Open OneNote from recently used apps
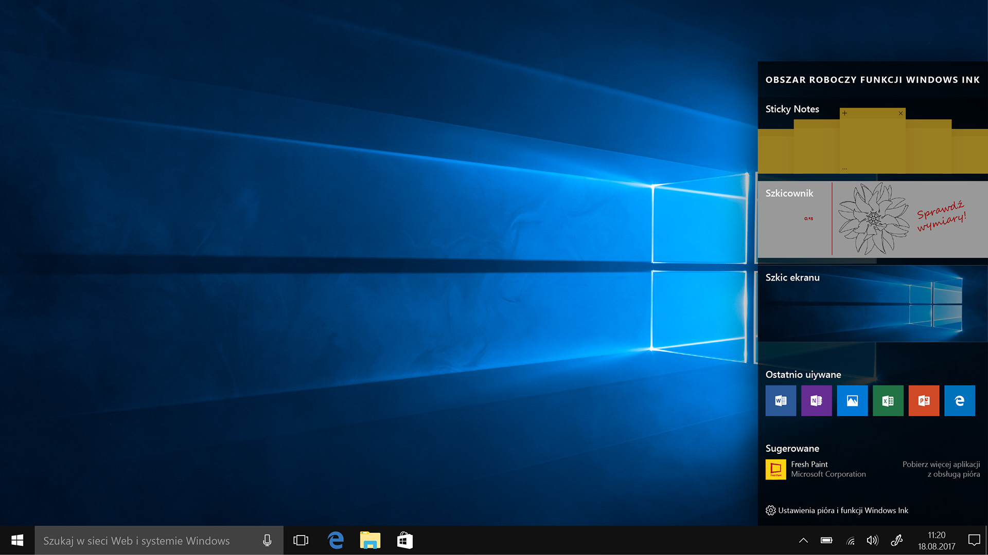This screenshot has height=555, width=988. [816, 400]
